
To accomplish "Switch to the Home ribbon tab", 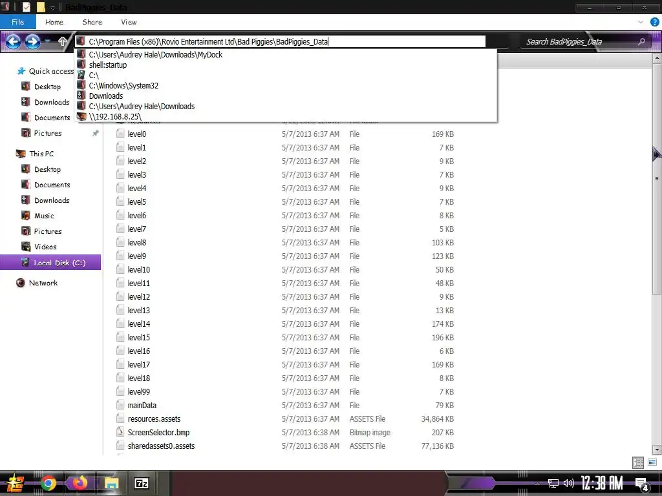I will [x=54, y=22].
